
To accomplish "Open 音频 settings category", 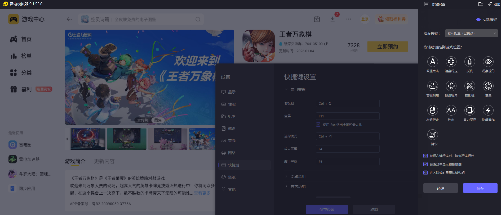I will [x=244, y=141].
